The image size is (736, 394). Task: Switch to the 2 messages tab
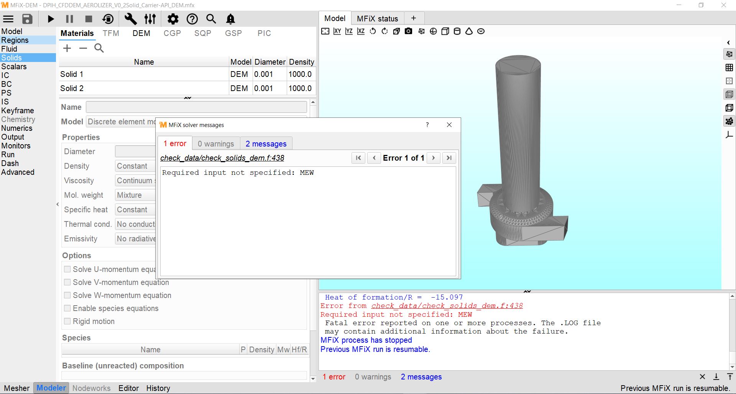(266, 144)
